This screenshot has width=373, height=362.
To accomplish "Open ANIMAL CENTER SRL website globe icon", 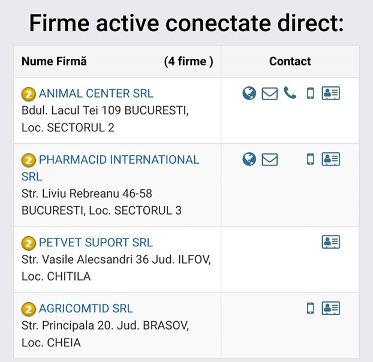I will [x=249, y=93].
